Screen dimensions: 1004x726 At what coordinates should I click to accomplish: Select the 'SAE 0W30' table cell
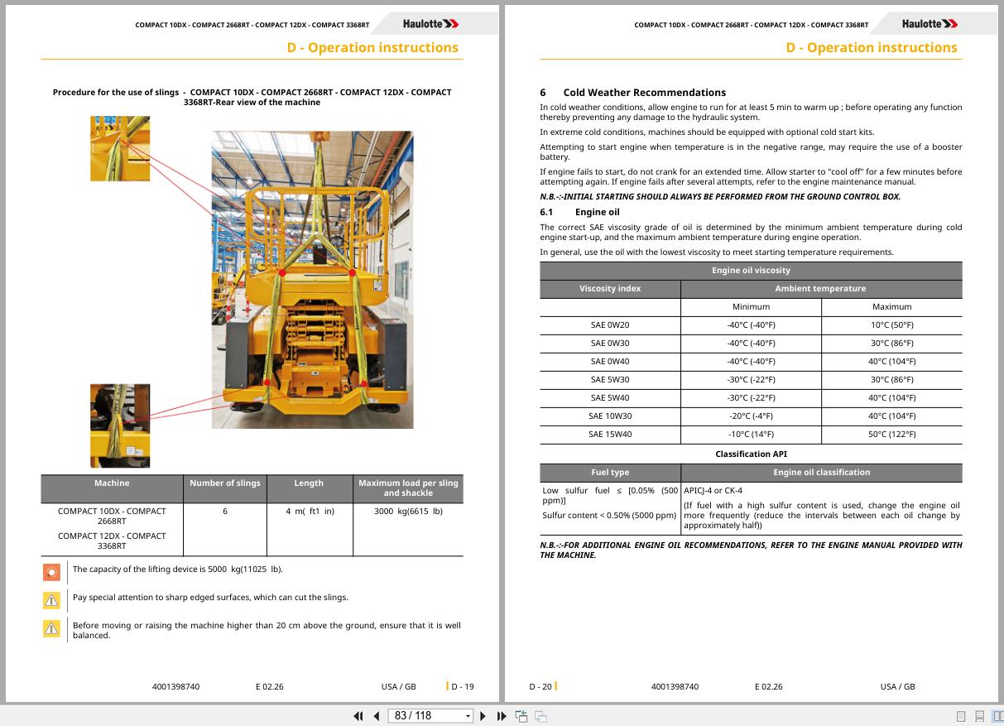click(x=610, y=344)
